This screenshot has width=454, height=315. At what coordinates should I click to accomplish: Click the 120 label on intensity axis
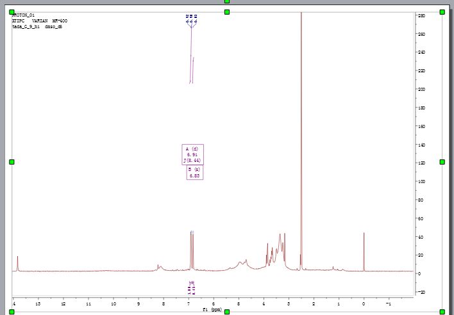point(421,163)
